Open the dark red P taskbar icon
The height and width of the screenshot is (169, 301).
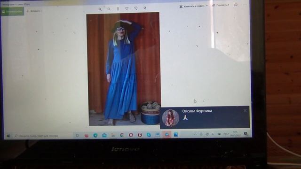click(x=140, y=135)
